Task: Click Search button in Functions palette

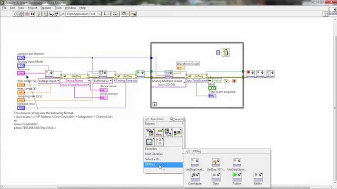Action: click(x=177, y=119)
